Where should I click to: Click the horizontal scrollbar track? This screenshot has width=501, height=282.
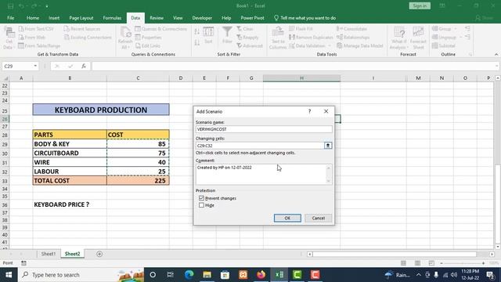point(401,254)
